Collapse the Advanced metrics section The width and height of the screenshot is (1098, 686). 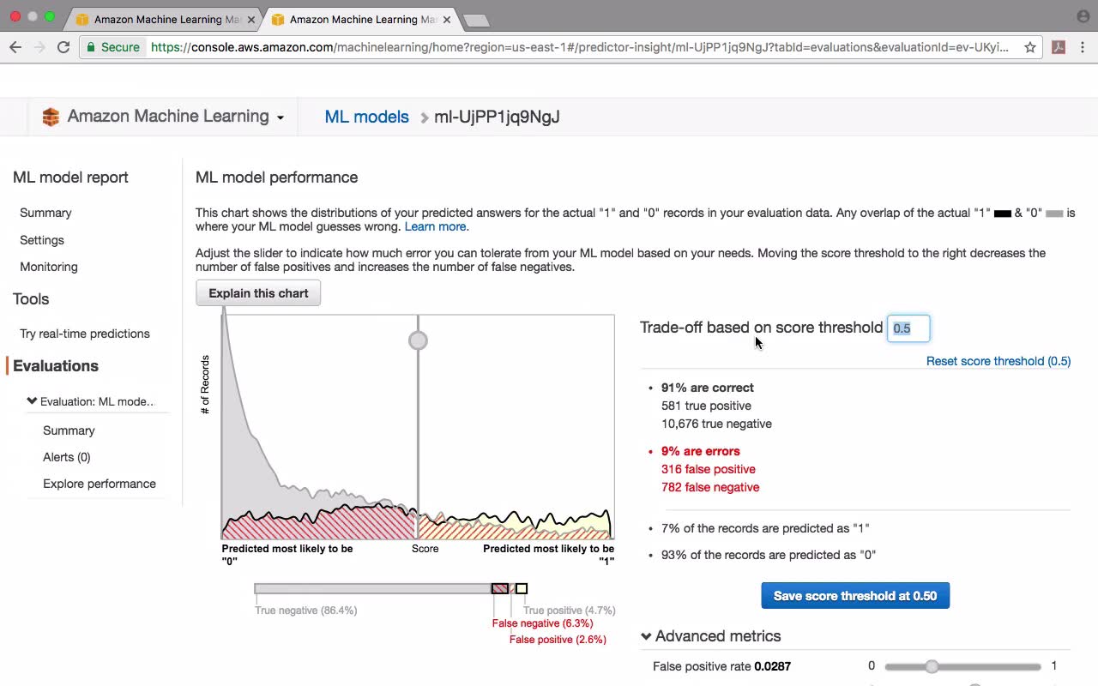click(646, 636)
